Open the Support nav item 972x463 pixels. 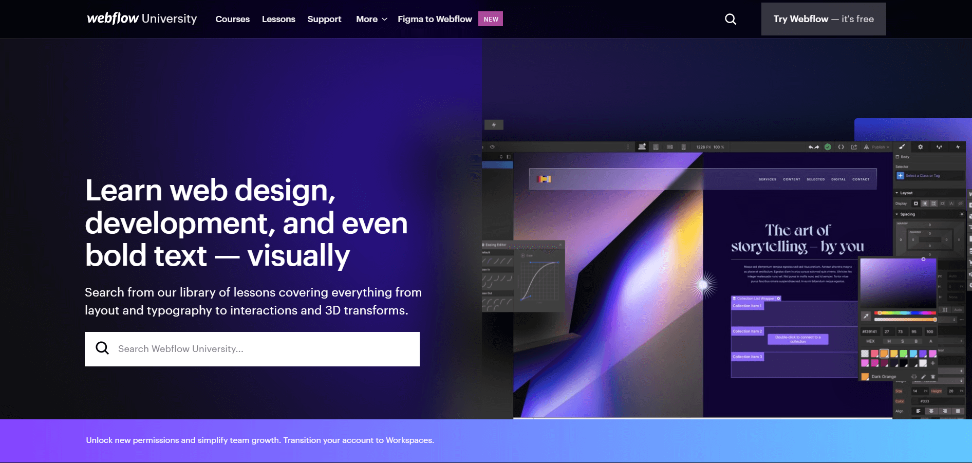pyautogui.click(x=324, y=19)
